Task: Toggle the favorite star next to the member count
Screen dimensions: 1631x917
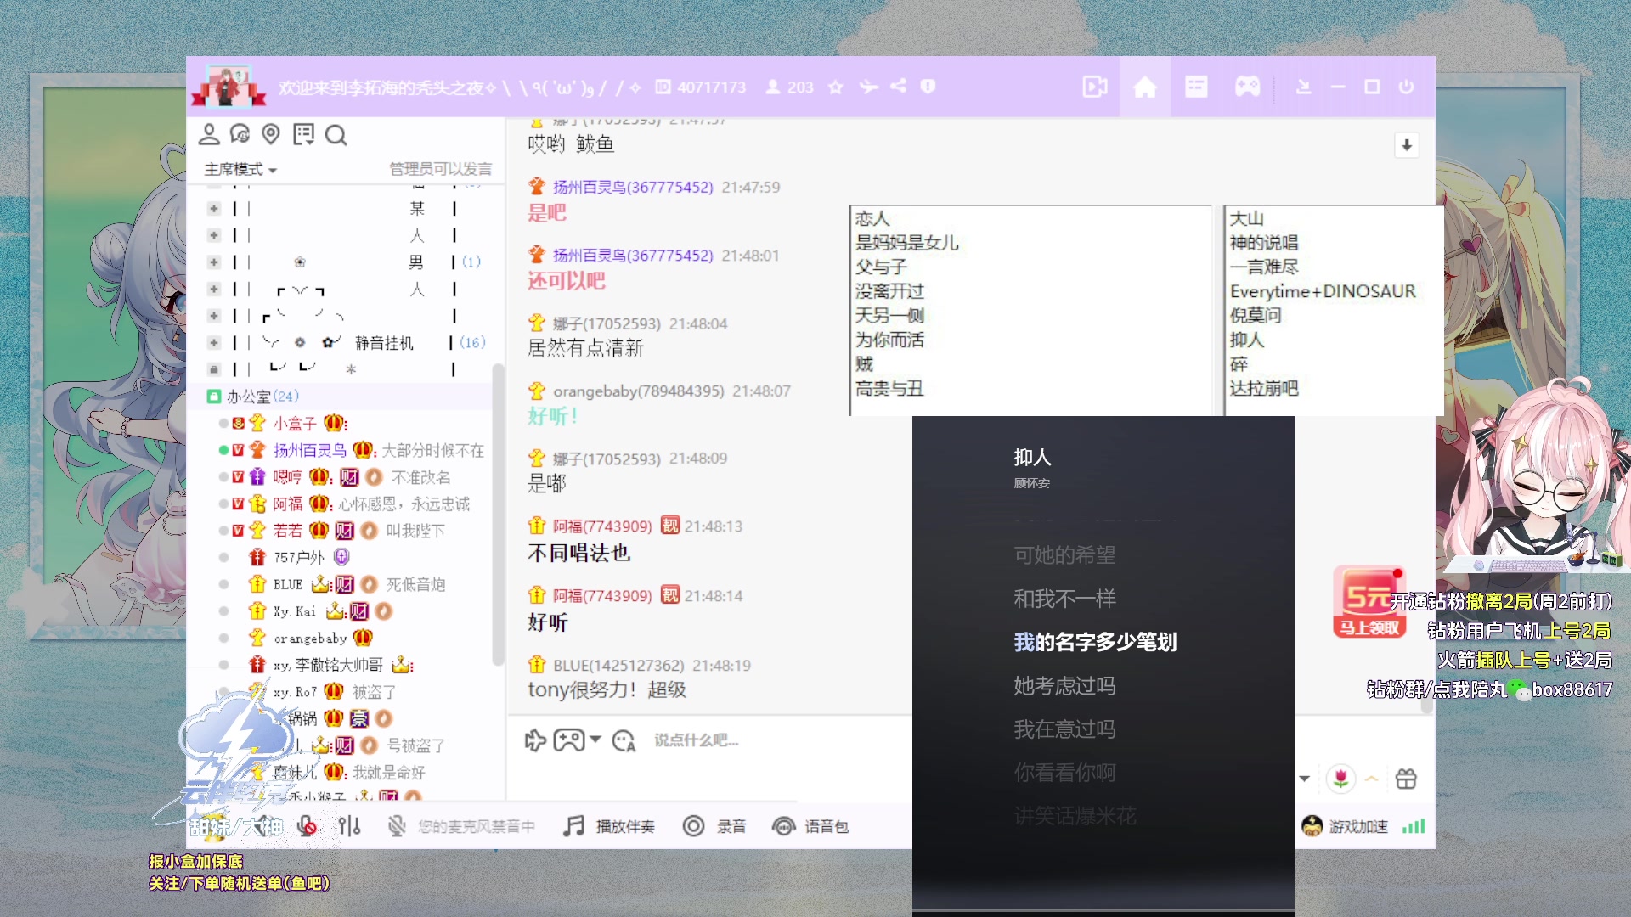Action: tap(835, 87)
